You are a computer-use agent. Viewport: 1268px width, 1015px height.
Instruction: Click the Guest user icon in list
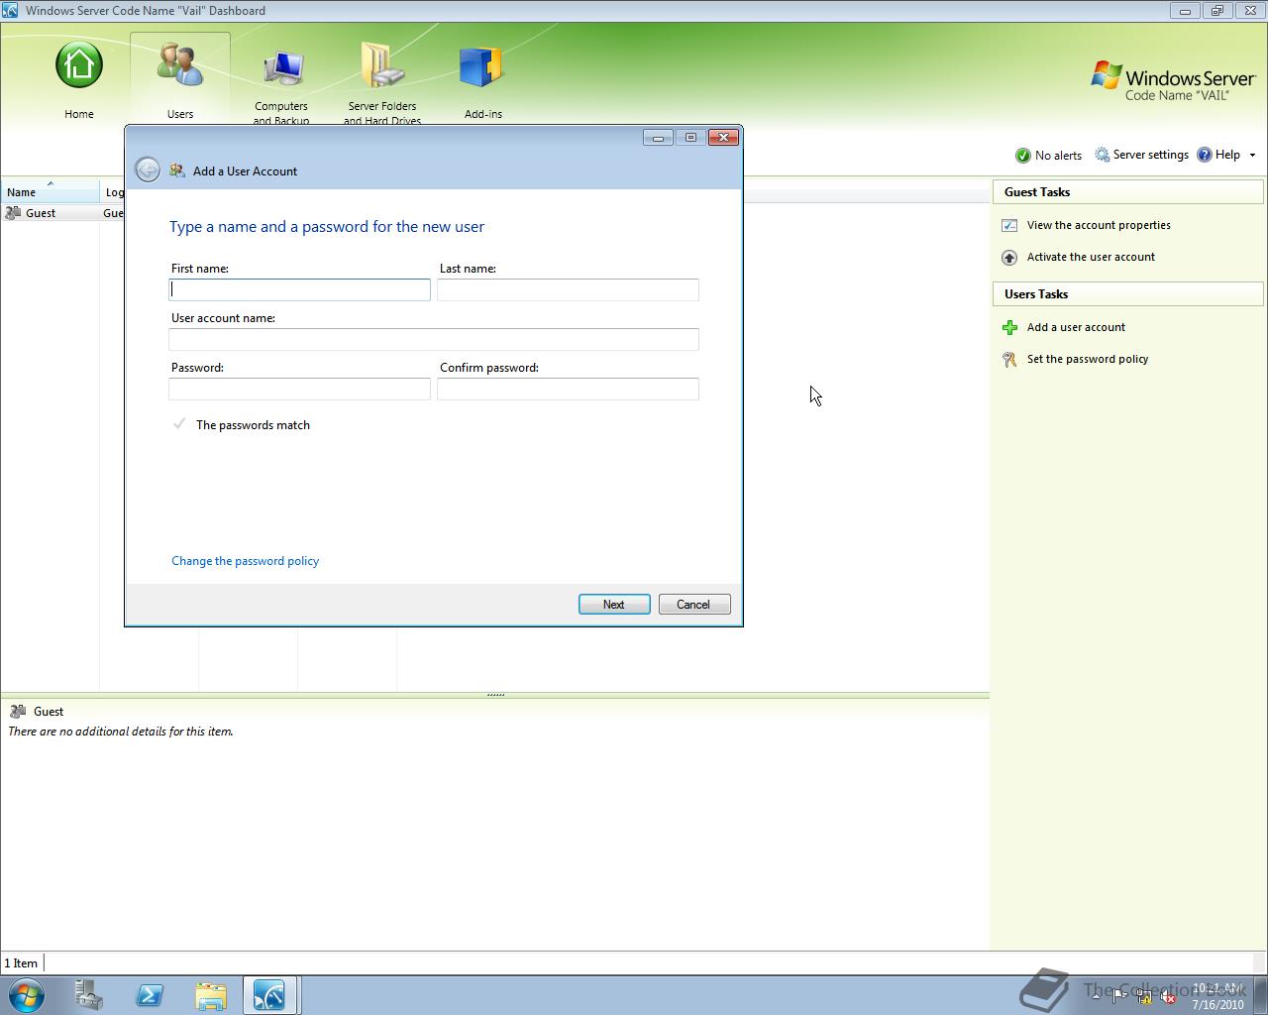(x=14, y=213)
